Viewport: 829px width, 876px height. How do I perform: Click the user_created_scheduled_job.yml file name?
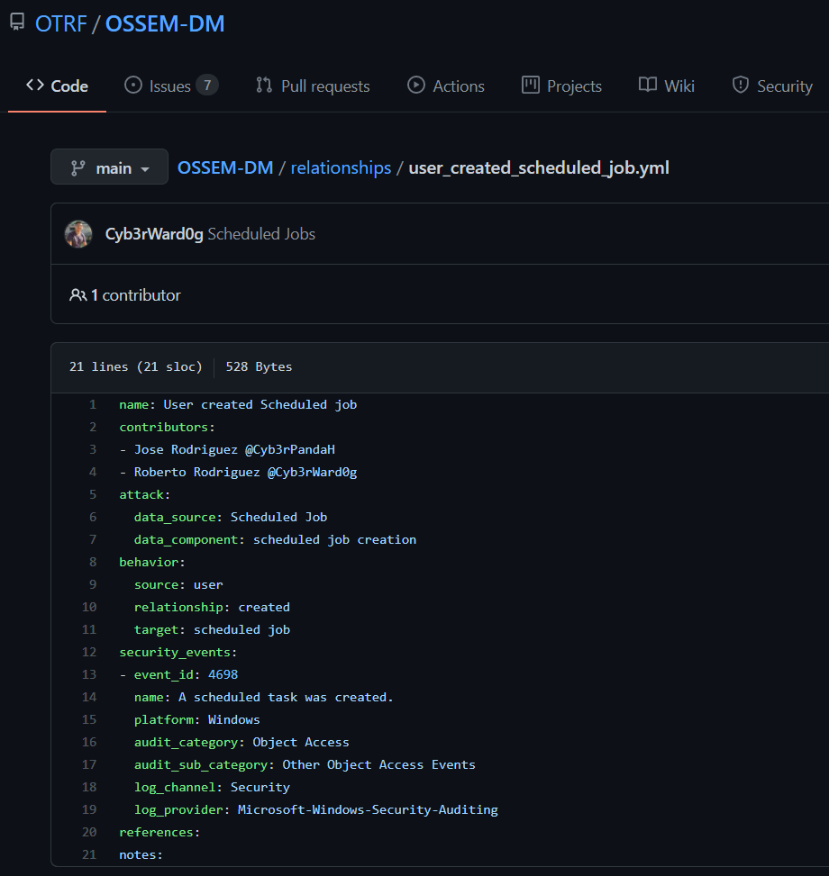pyautogui.click(x=539, y=167)
